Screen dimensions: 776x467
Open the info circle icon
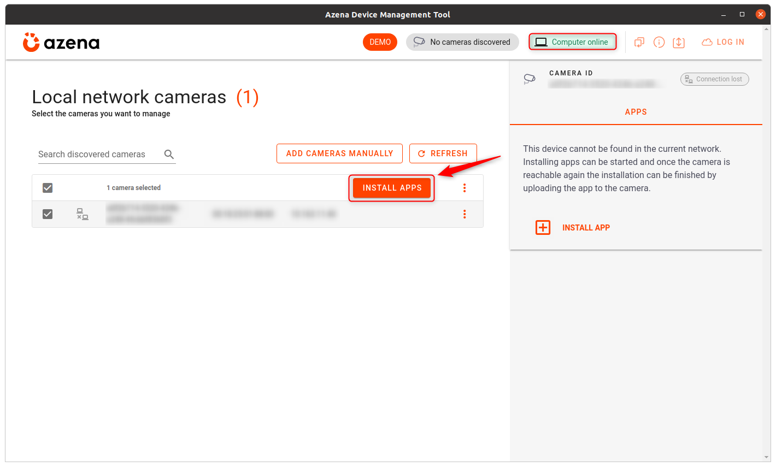click(x=659, y=42)
